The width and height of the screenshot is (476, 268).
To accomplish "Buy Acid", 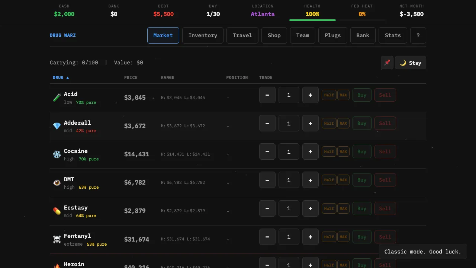I will [362, 95].
